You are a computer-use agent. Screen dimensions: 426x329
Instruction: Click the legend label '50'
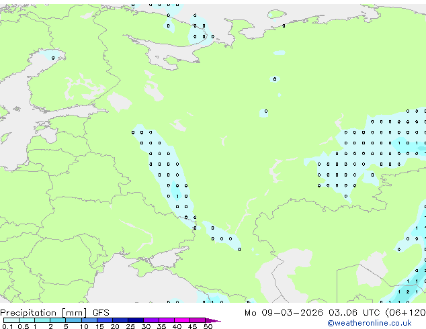[208, 326]
